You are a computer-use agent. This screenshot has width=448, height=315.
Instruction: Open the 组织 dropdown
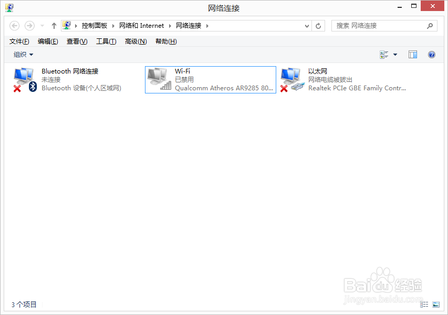22,54
